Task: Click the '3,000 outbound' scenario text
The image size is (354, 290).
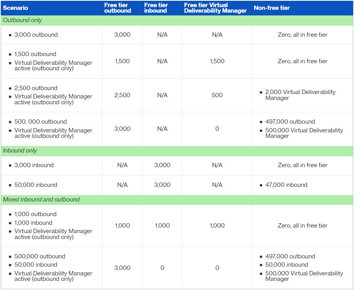Action: pyautogui.click(x=36, y=35)
